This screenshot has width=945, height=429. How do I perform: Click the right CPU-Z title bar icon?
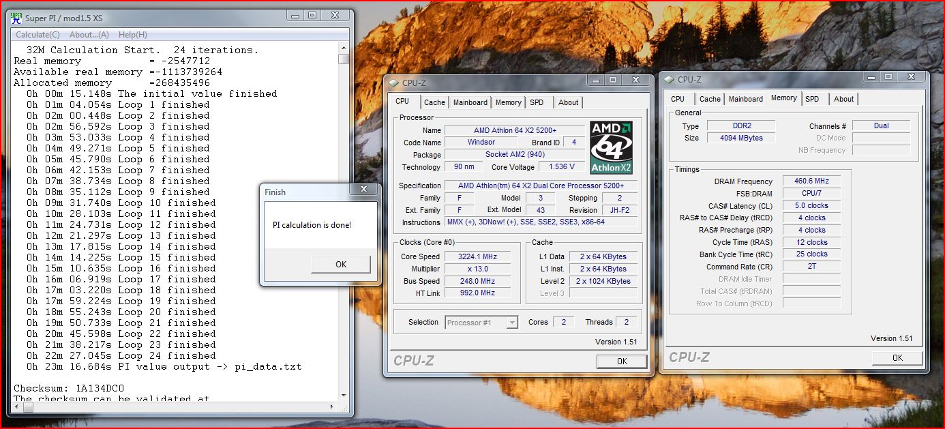pyautogui.click(x=668, y=79)
